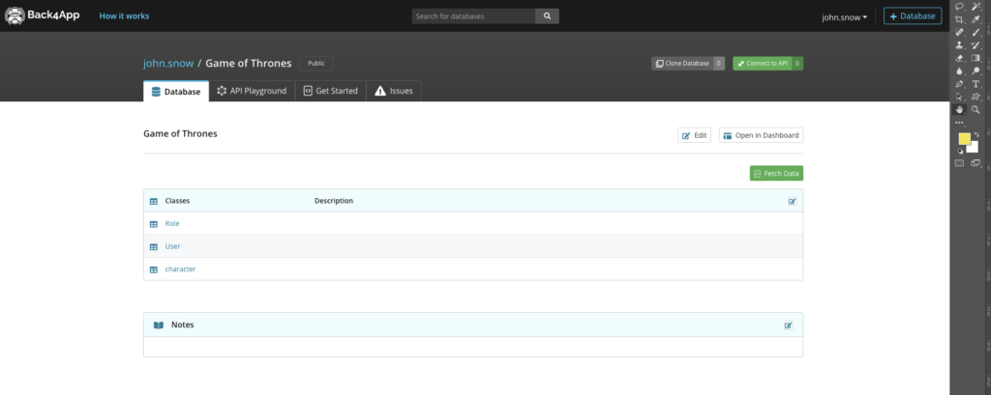Screen dimensions: 991x395
Task: Select the Eyedropper tool
Action: 976,19
